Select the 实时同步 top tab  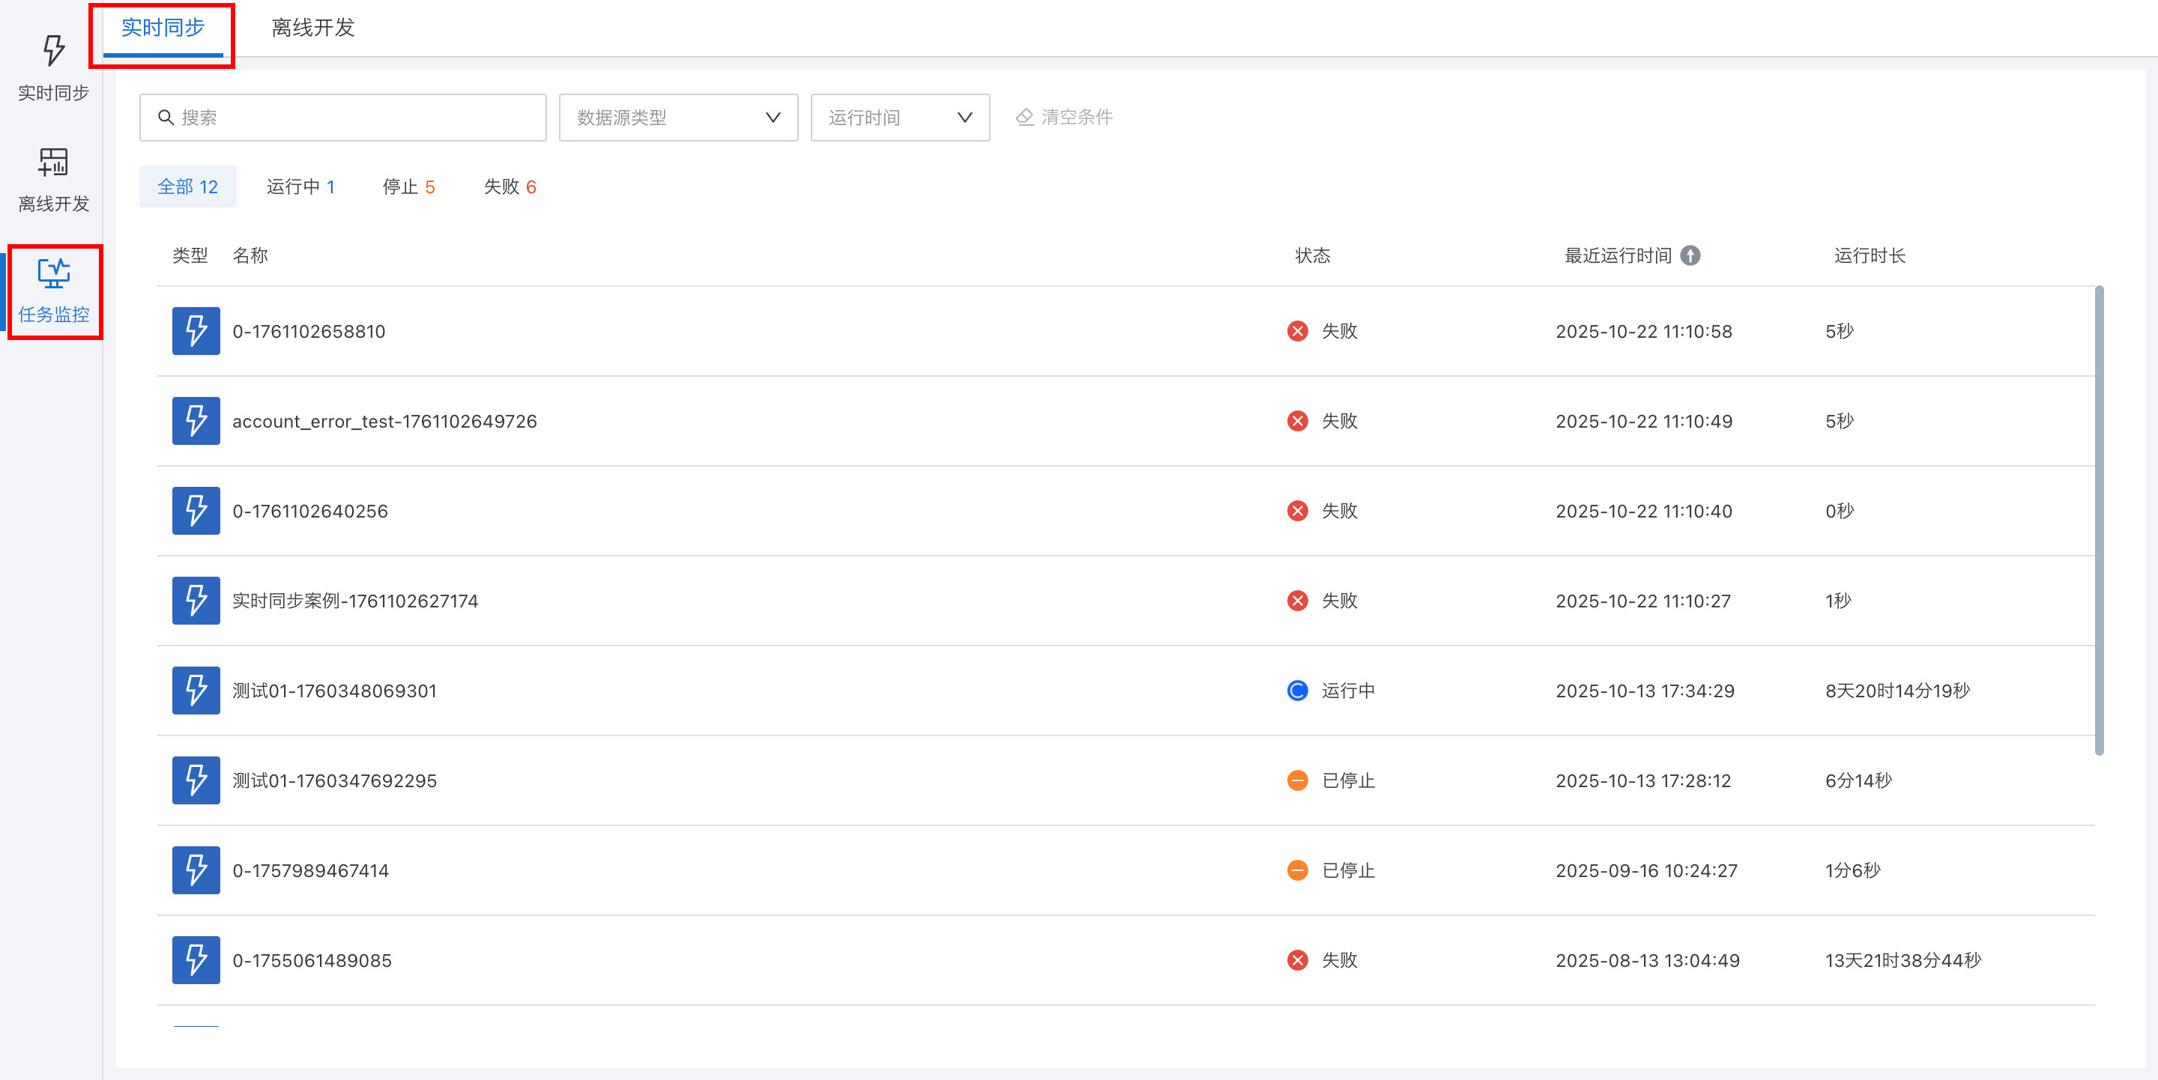point(163,28)
